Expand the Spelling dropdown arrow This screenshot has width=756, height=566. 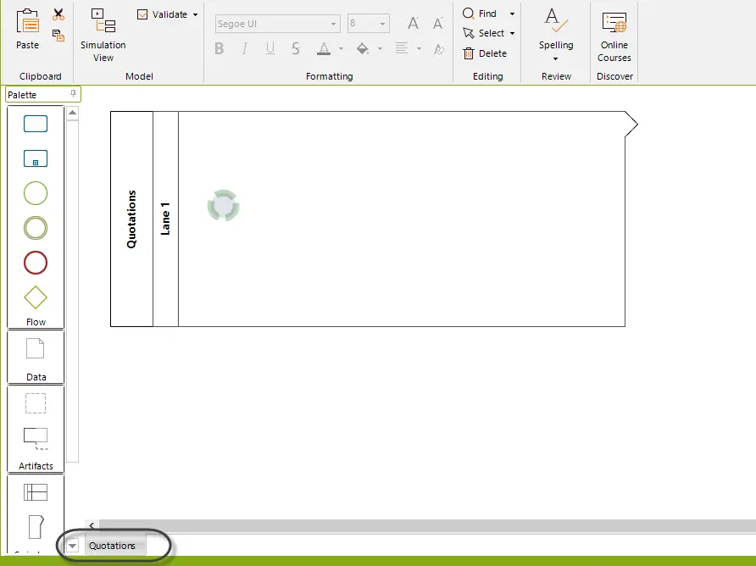point(555,58)
